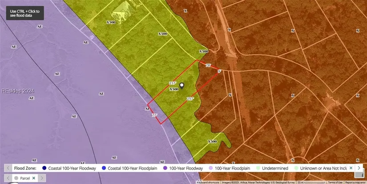
Task: Open the Keyboard shortcuts link
Action: pyautogui.click(x=208, y=182)
